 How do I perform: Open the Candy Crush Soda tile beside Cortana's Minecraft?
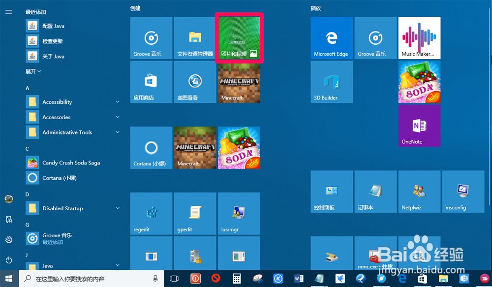click(x=239, y=148)
